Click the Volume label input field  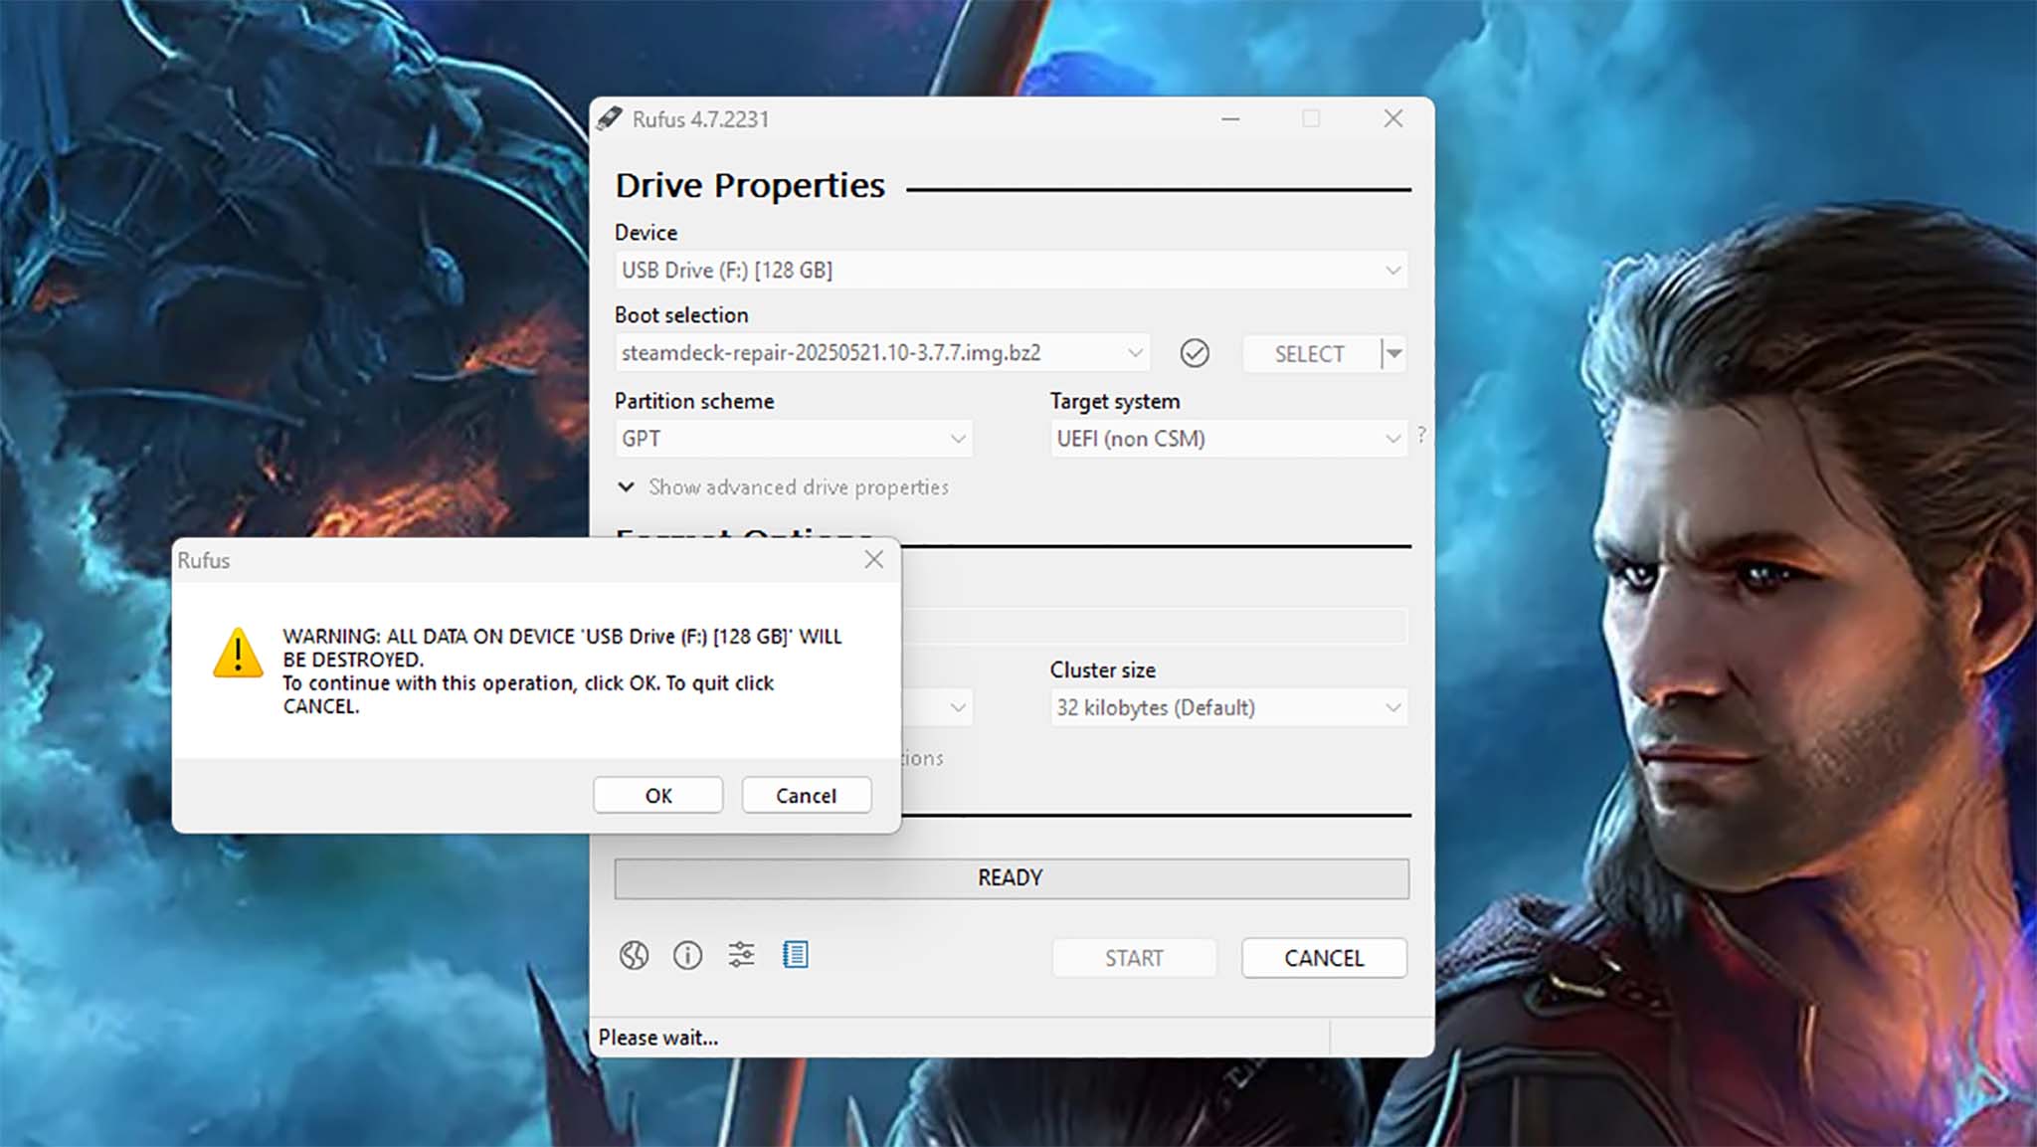(x=1154, y=627)
